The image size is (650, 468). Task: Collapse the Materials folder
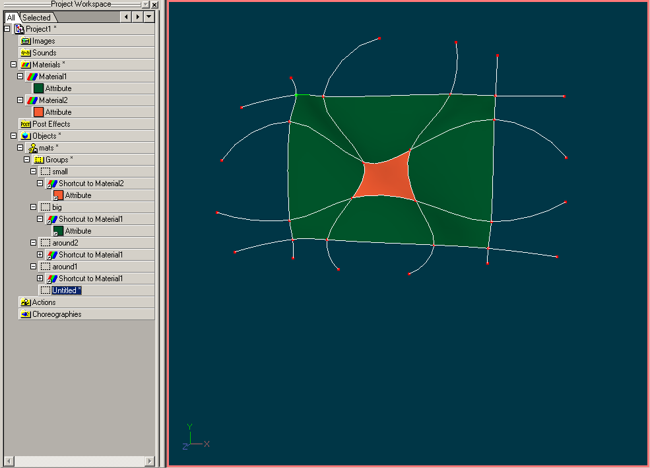tap(14, 65)
